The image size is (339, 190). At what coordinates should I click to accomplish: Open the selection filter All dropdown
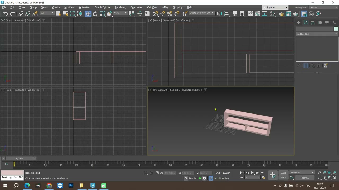click(47, 13)
